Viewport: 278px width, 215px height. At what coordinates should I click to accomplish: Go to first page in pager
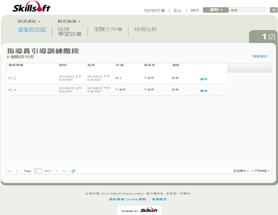10,171
